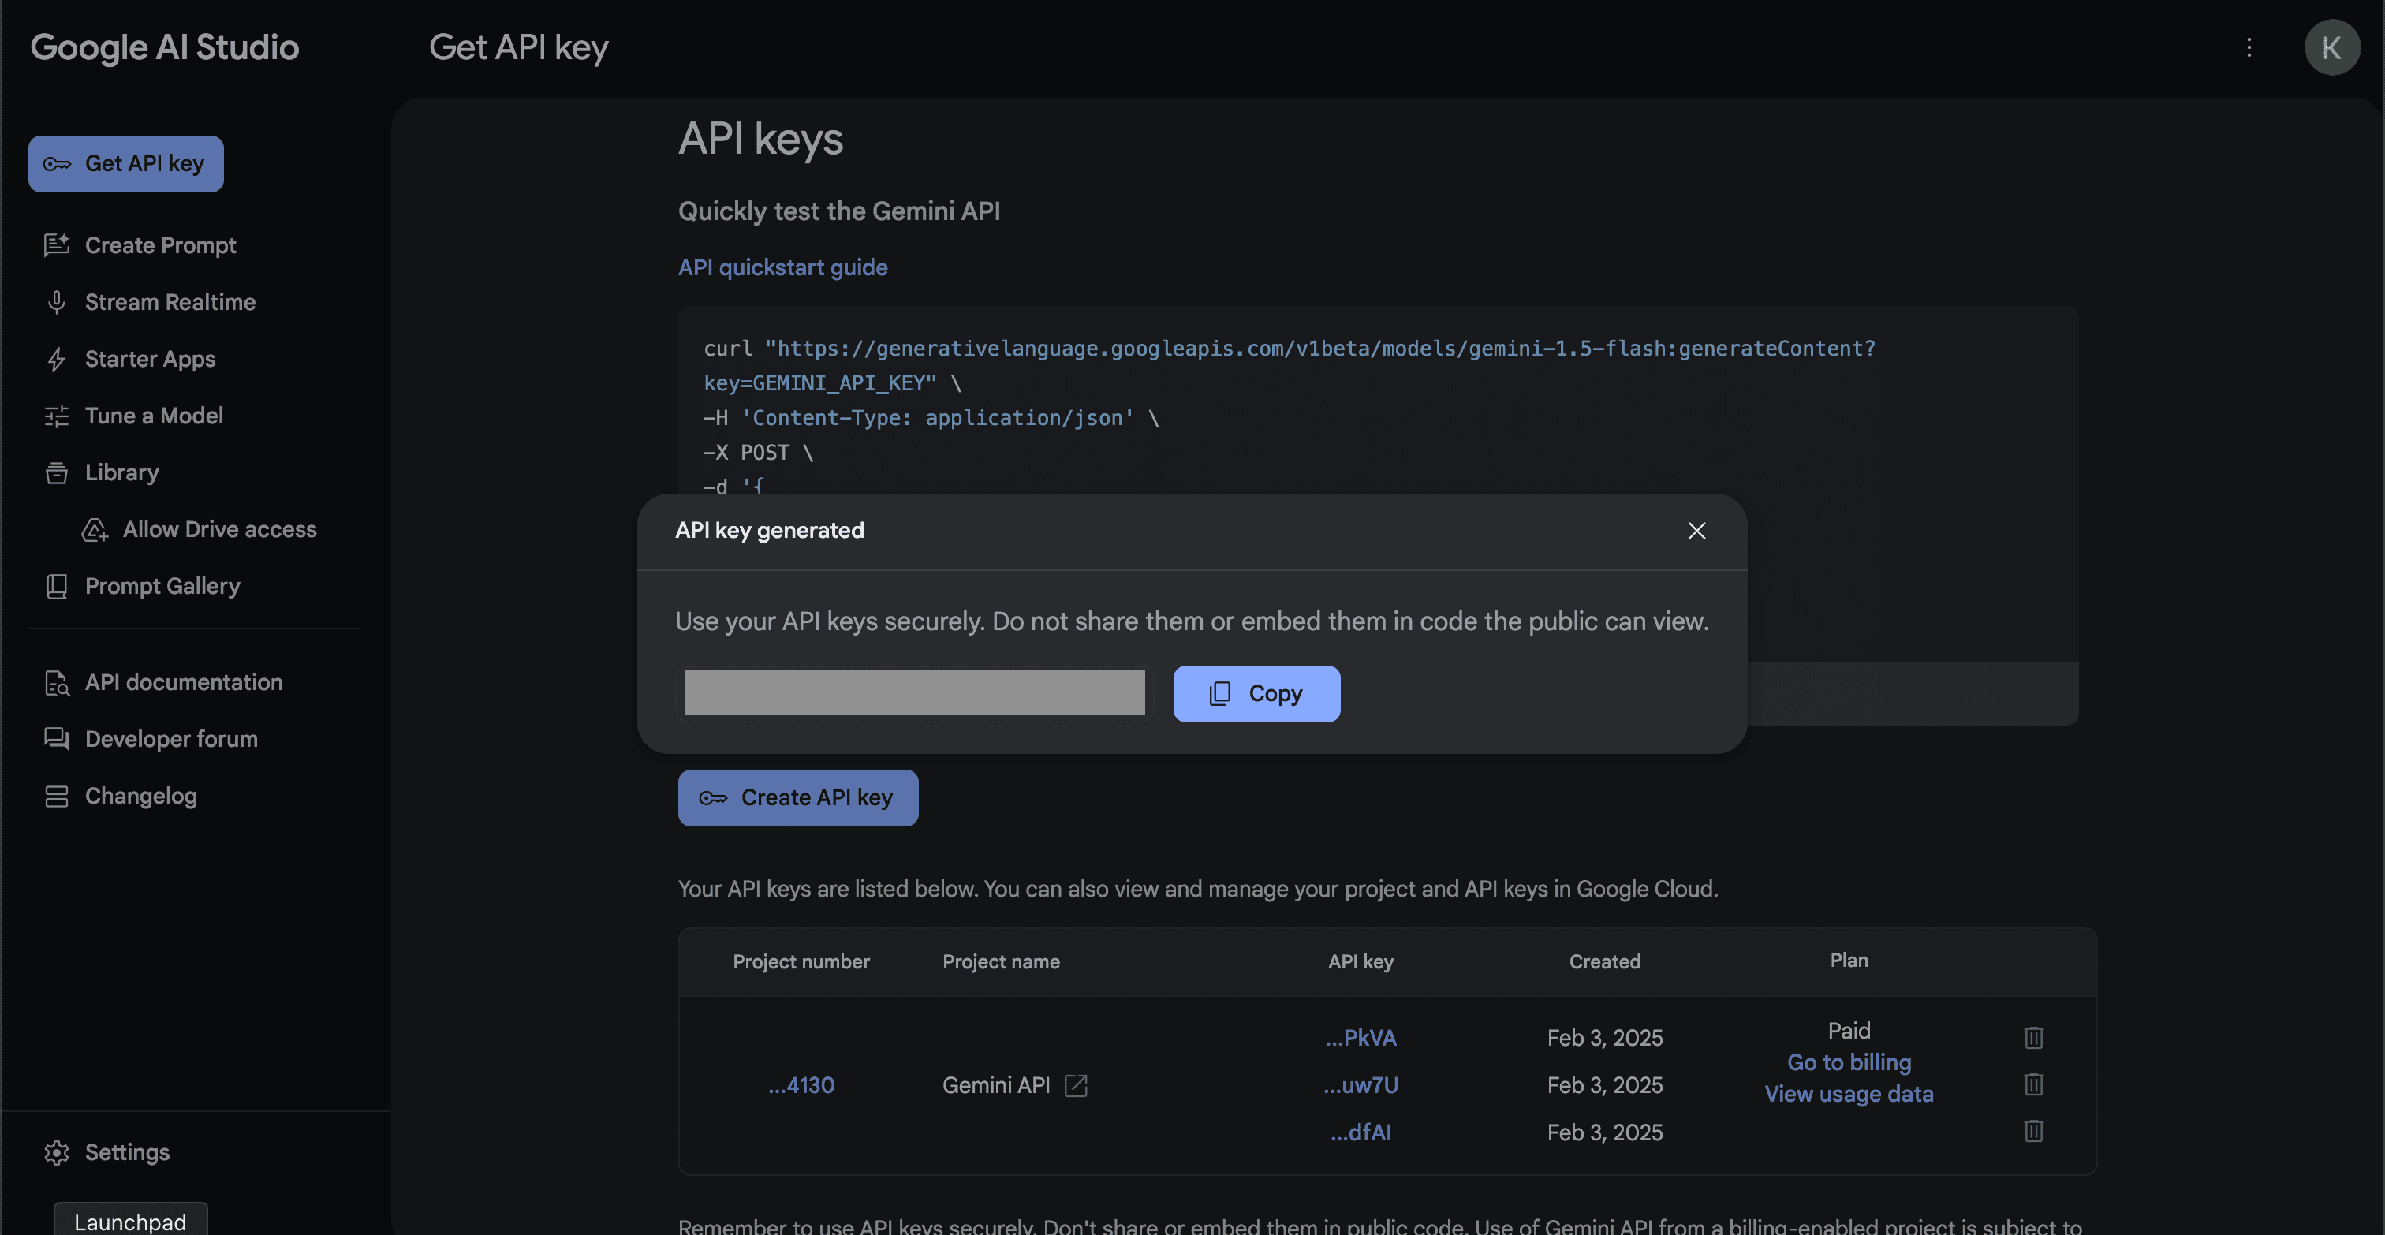Image resolution: width=2385 pixels, height=1235 pixels.
Task: Click the K account avatar
Action: (x=2331, y=47)
